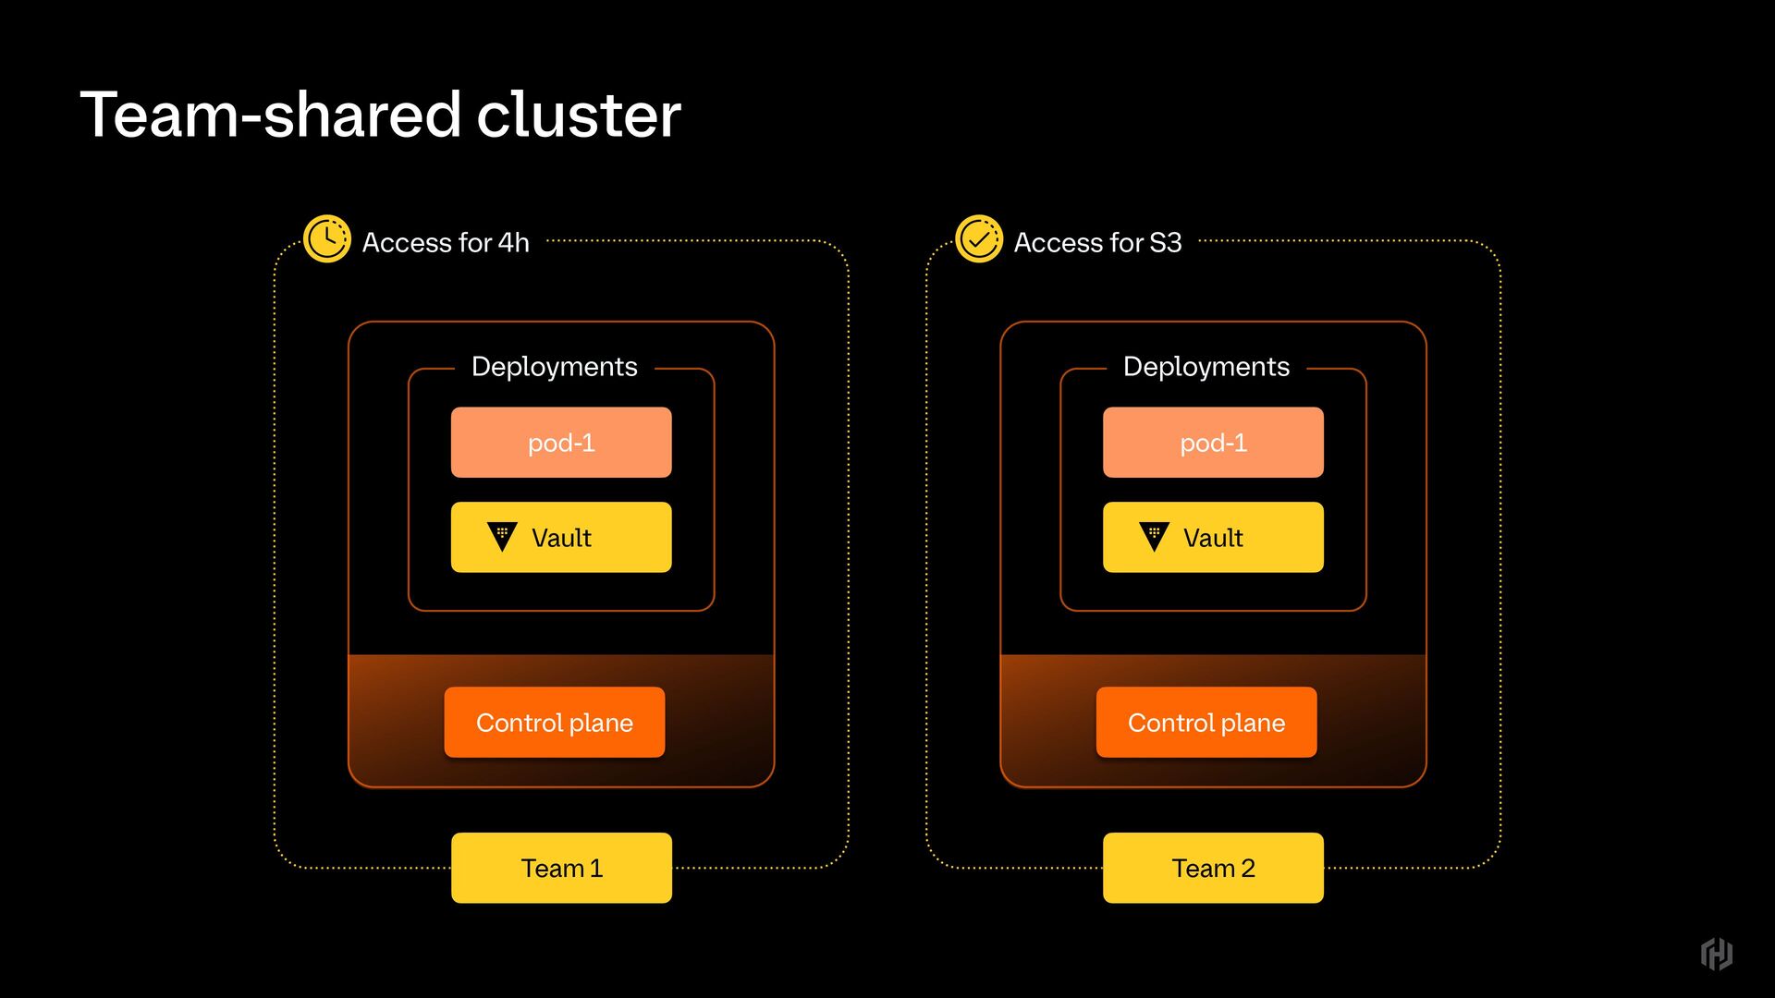Click the right Control plane box
Viewport: 1775px width, 998px height.
1206,722
